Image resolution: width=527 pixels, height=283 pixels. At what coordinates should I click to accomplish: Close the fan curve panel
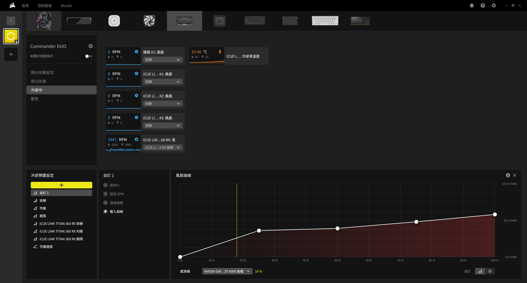point(515,175)
